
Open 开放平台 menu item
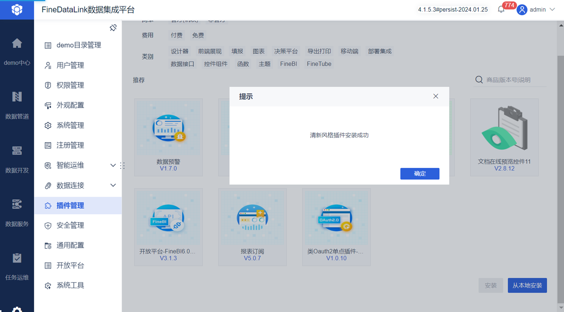pyautogui.click(x=78, y=265)
